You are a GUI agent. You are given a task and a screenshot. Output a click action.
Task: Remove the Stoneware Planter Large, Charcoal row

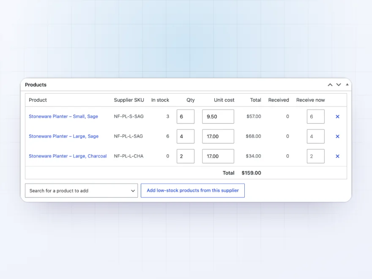[x=337, y=156]
